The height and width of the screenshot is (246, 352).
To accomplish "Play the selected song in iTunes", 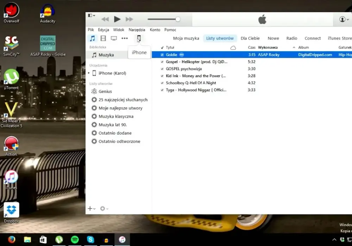I will [x=117, y=19].
